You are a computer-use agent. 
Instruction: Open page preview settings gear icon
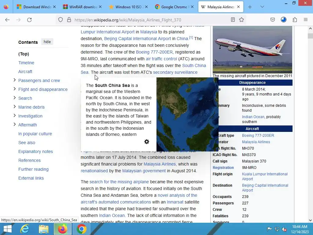point(147,142)
